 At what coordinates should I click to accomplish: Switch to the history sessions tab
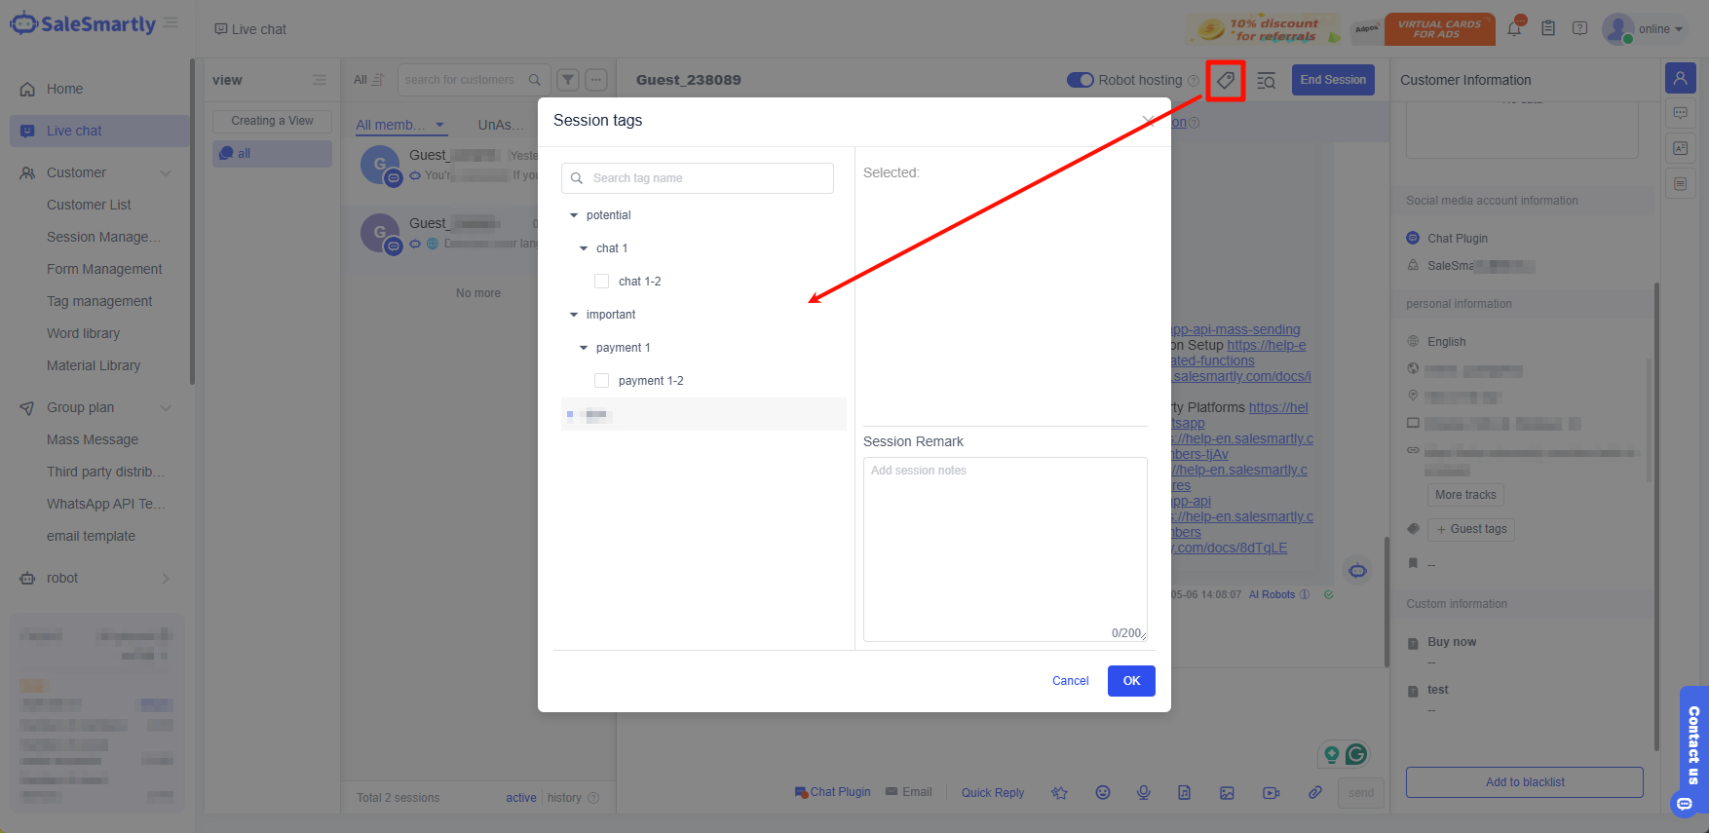(564, 798)
